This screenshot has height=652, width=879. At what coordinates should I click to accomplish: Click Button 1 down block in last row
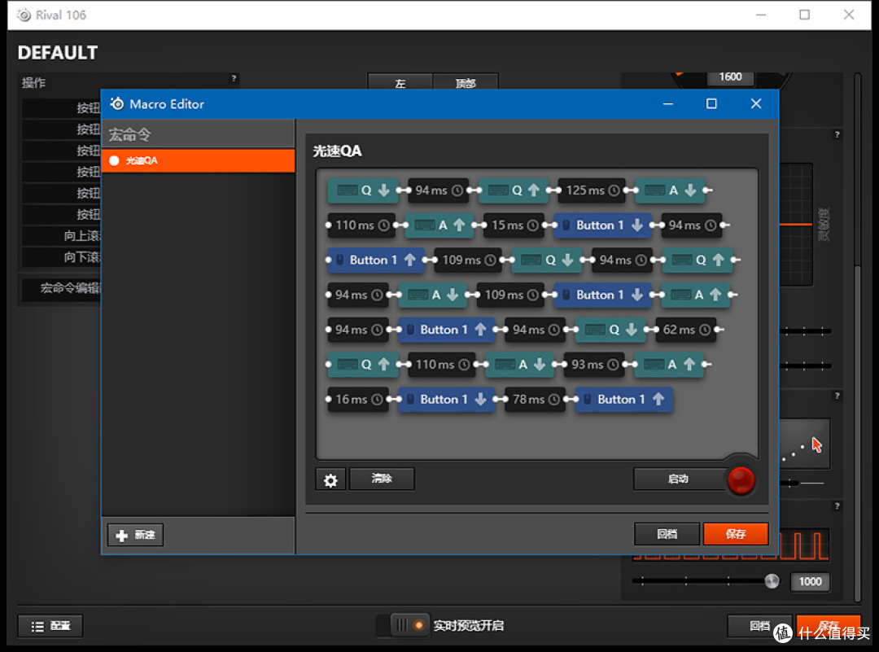click(x=446, y=399)
